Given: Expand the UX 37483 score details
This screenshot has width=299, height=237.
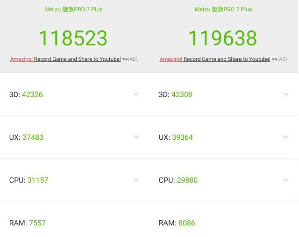Looking at the screenshot, I should click(136, 137).
